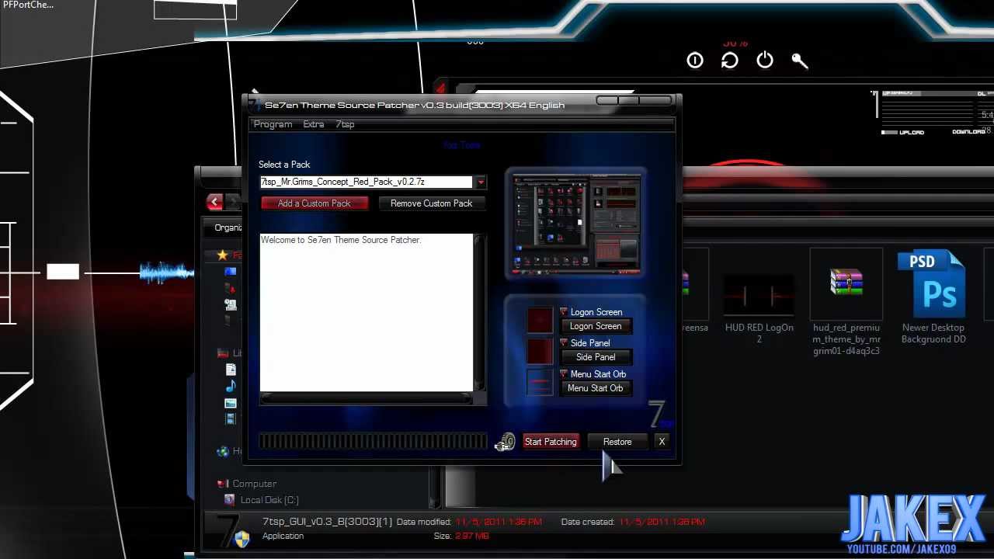This screenshot has width=994, height=559.
Task: Click Start Patching
Action: 551,443
